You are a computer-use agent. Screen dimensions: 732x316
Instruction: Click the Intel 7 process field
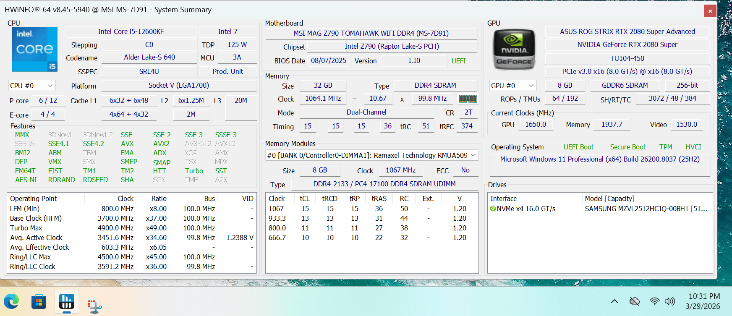pyautogui.click(x=227, y=32)
